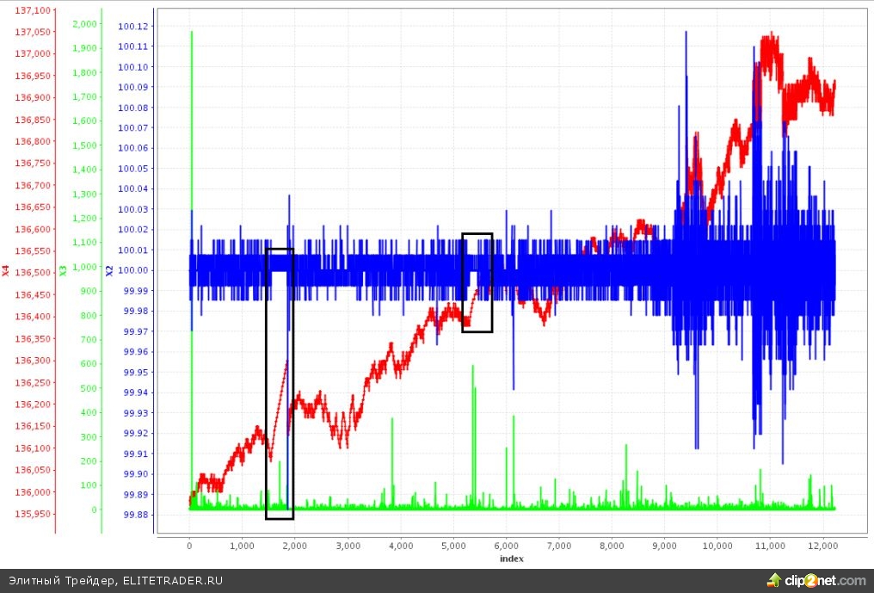The image size is (874, 593).
Task: Click the red curve's peak near index 11,000
Action: (770, 36)
